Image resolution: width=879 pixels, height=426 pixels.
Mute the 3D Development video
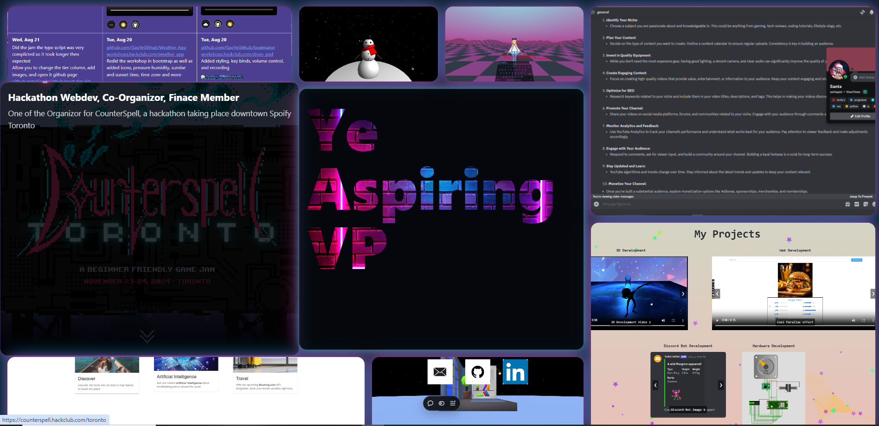click(x=663, y=320)
